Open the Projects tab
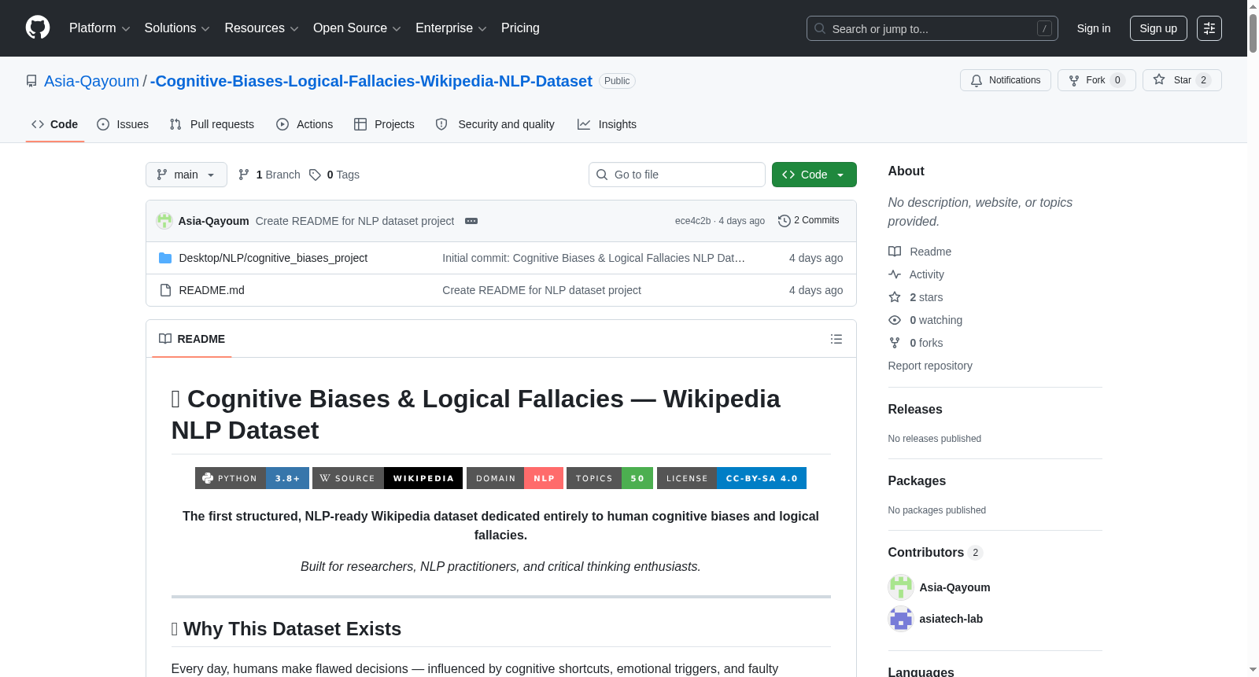The image size is (1259, 677). [384, 124]
